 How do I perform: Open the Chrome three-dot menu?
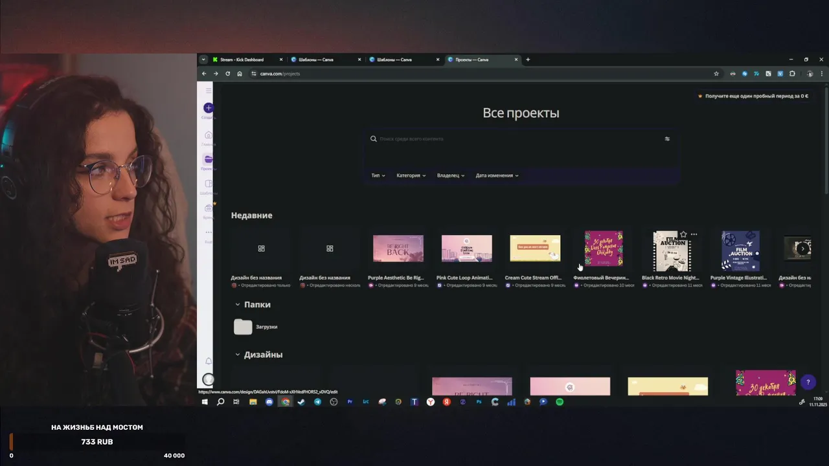point(822,74)
